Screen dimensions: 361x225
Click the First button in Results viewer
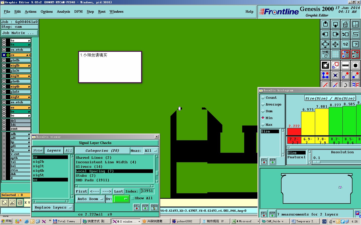point(81,191)
